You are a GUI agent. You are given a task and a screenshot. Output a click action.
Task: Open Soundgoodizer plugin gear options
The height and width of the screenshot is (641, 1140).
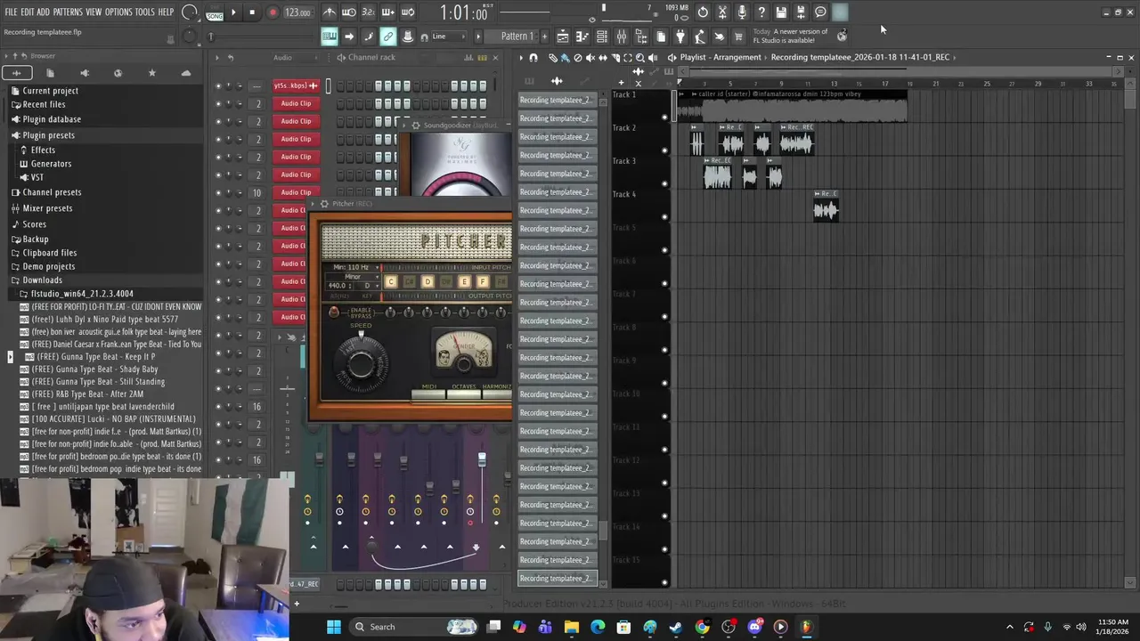coord(415,126)
